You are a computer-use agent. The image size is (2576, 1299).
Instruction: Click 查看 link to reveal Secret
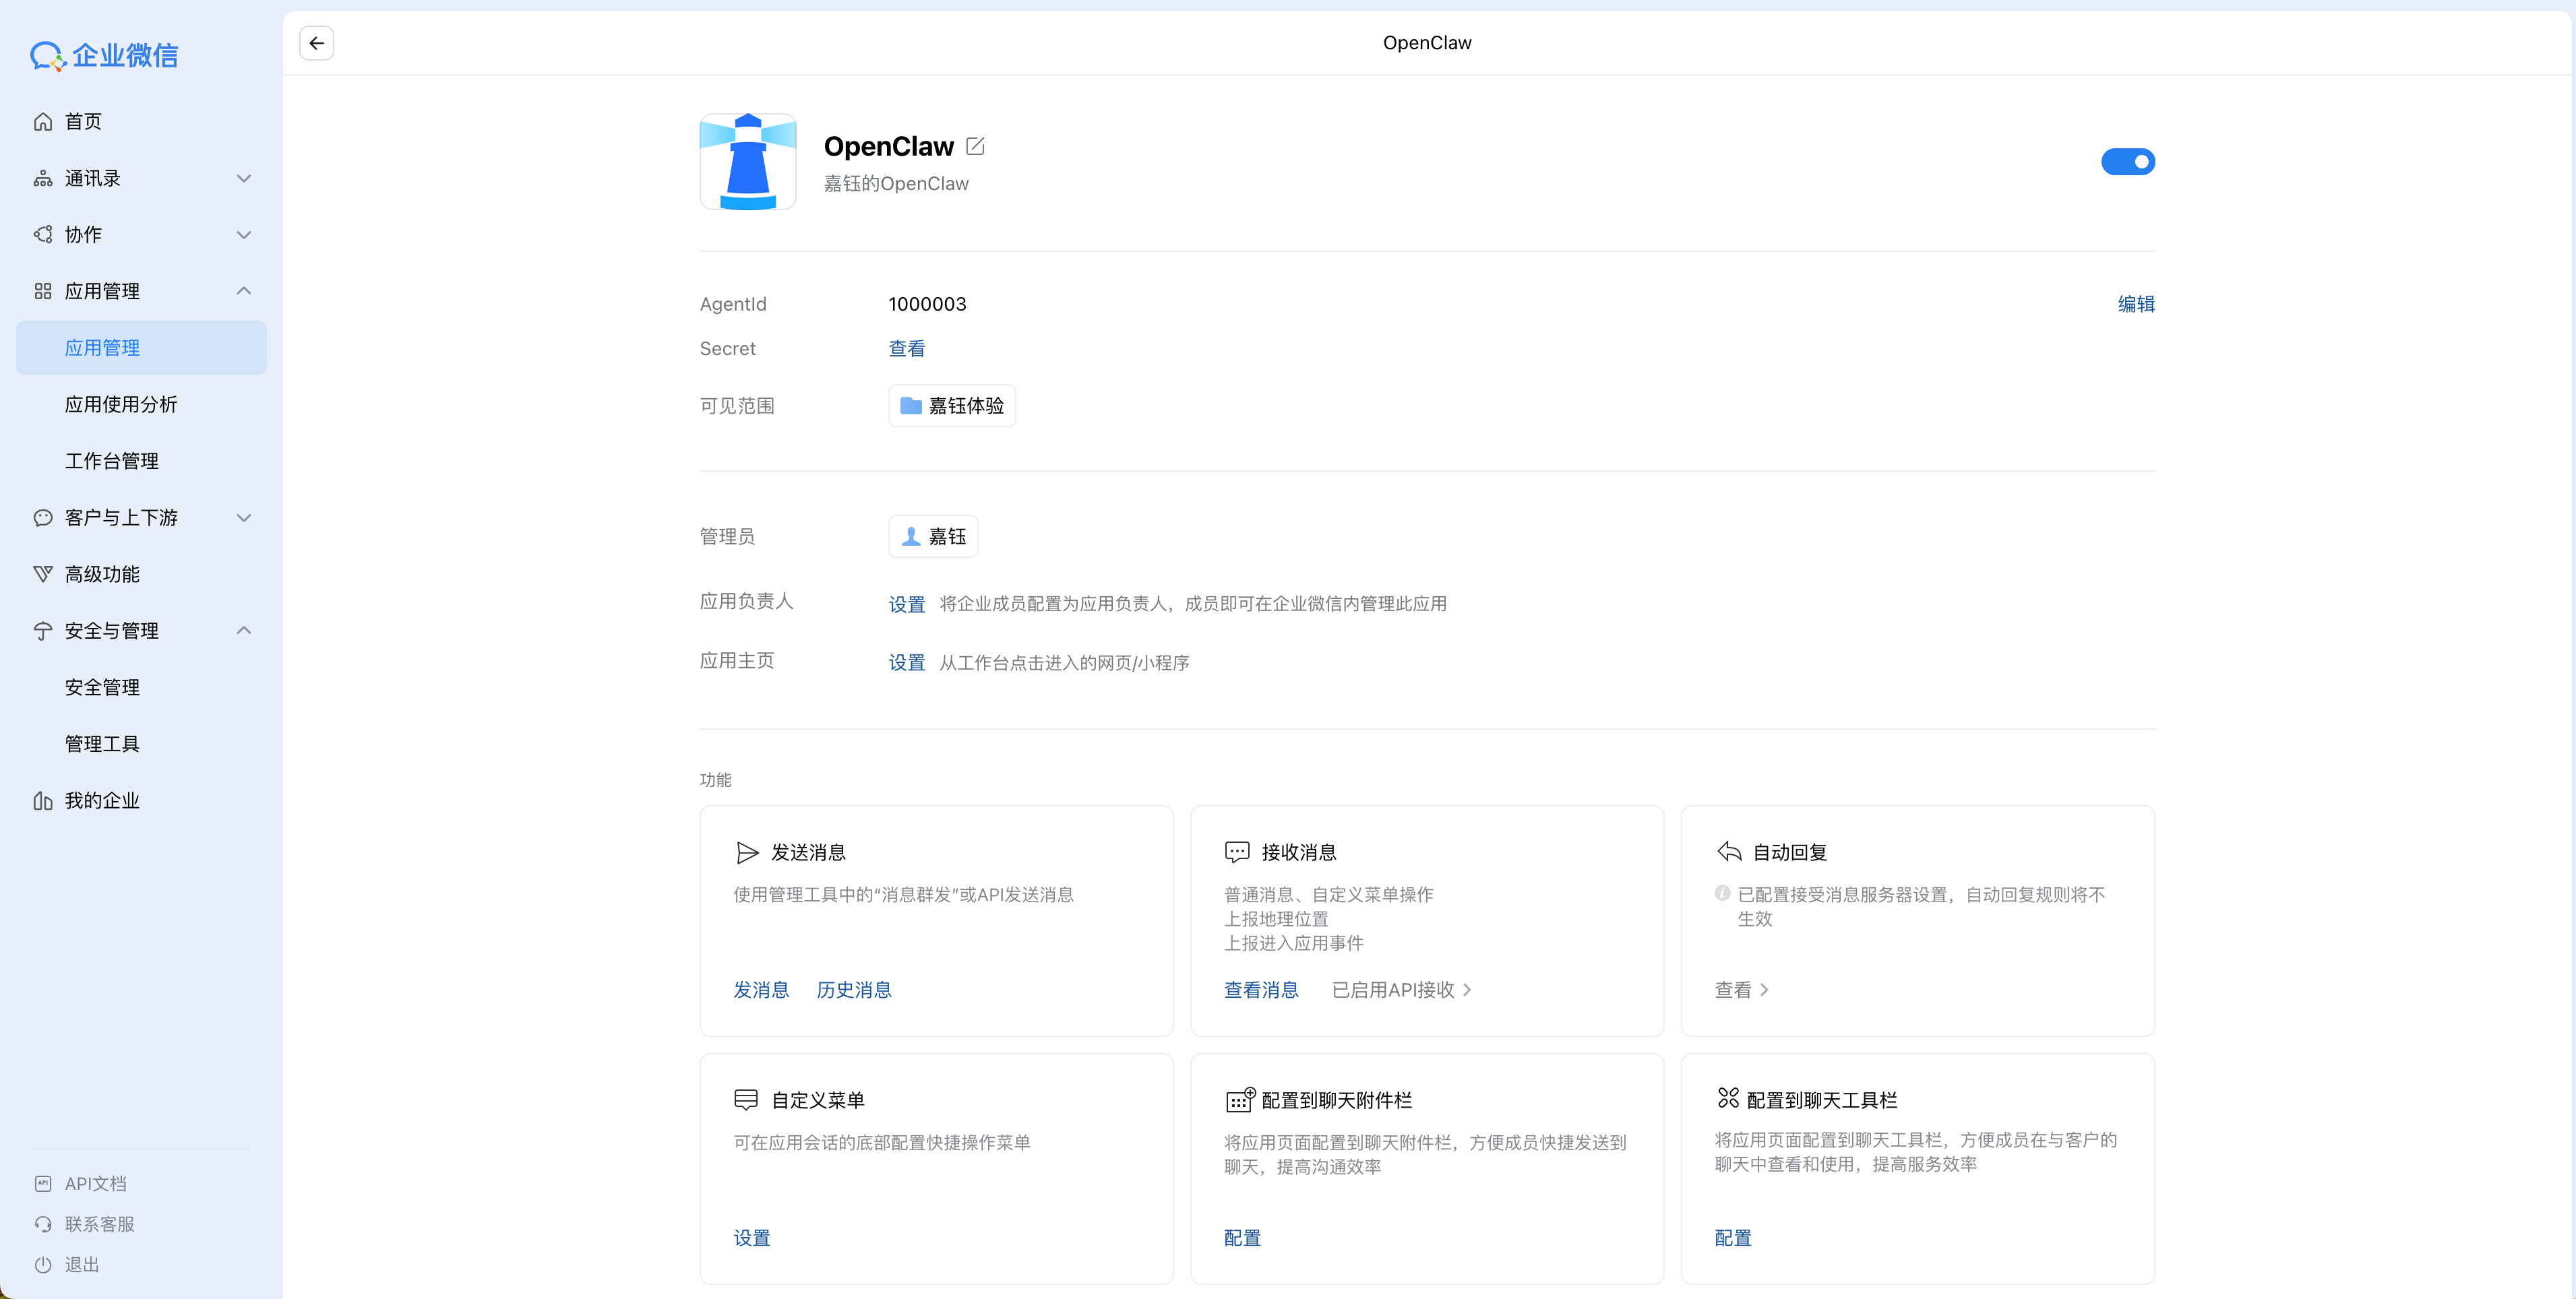(x=906, y=348)
